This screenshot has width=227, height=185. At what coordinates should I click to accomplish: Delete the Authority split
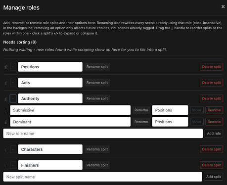[211, 98]
